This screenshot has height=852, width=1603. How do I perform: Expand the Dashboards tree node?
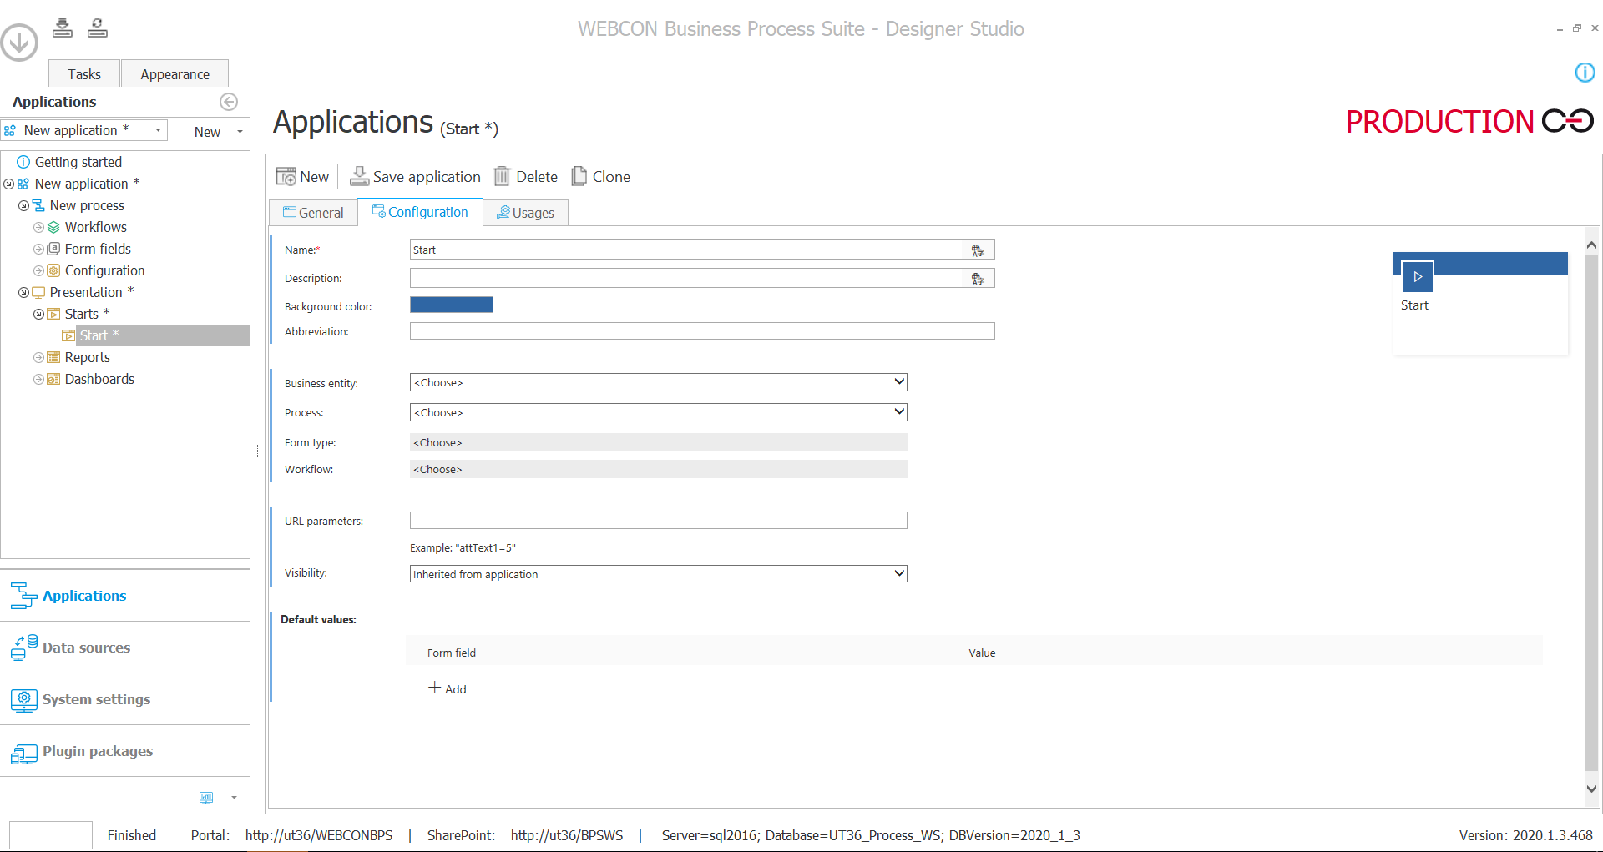click(38, 379)
